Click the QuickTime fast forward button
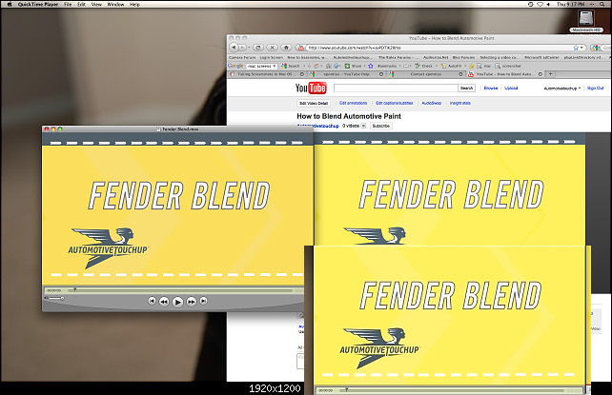Viewport: 612px width, 395px height. [x=192, y=302]
